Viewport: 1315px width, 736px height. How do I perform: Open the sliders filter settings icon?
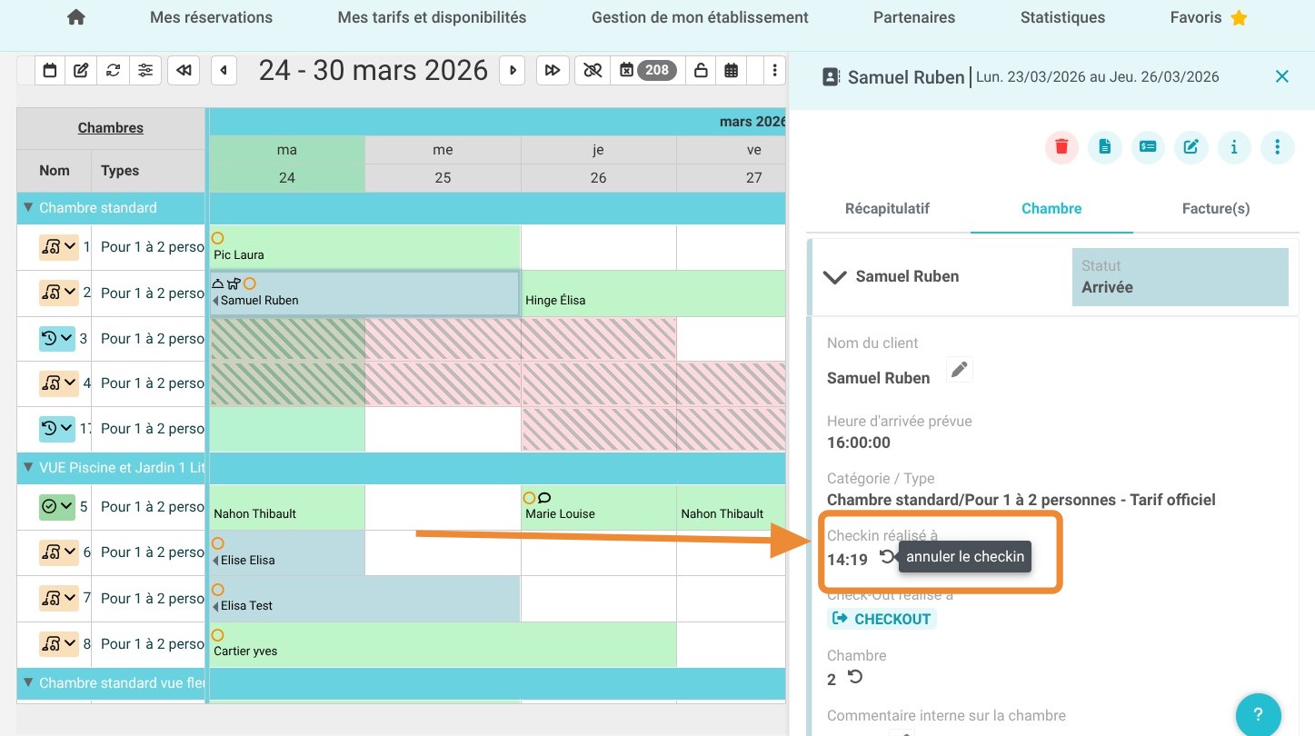click(145, 70)
